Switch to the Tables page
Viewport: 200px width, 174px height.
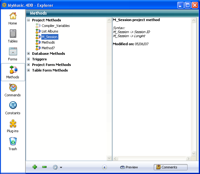13,36
